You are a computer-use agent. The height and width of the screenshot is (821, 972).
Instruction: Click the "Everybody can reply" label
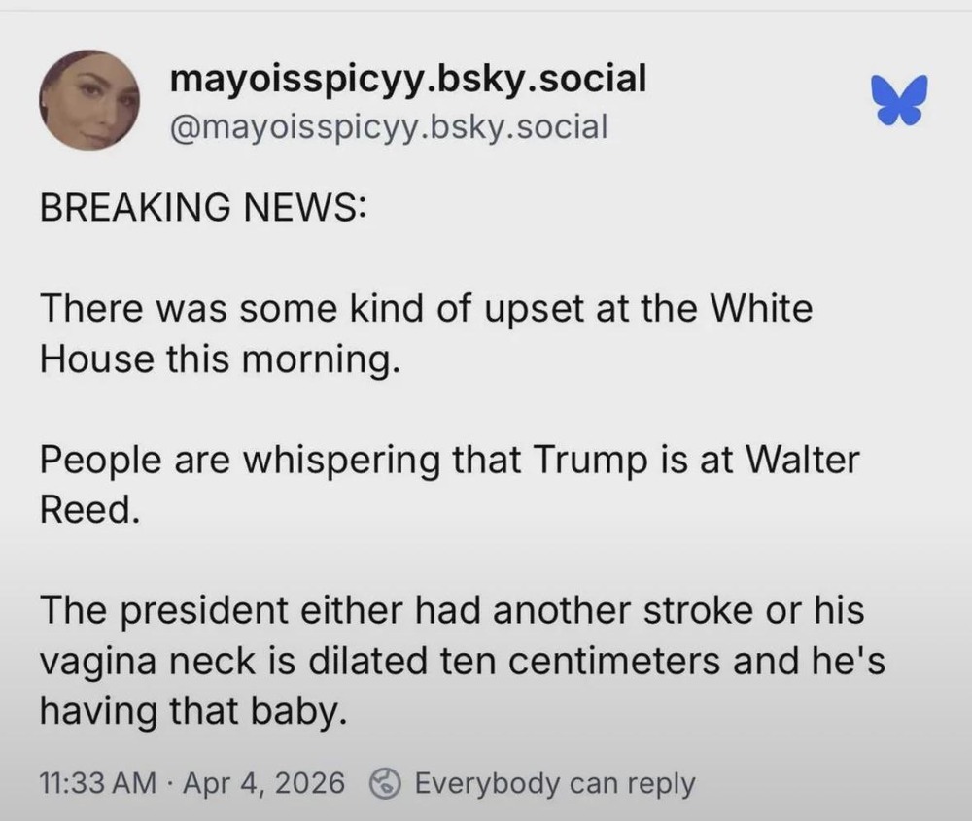554,782
